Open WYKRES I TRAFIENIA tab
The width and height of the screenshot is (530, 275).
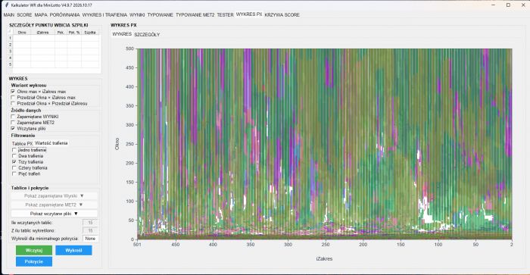tap(104, 15)
